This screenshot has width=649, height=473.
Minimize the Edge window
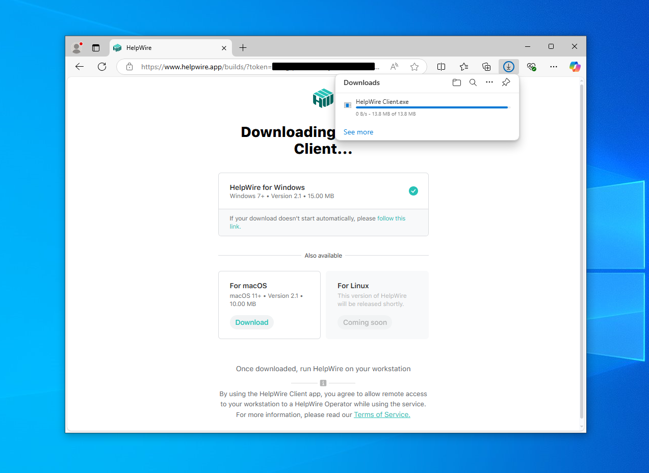click(x=528, y=46)
